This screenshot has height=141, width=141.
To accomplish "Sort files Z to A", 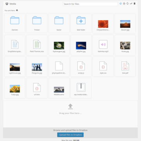I will tap(124, 4).
